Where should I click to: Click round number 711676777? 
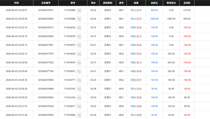pos(69,80)
